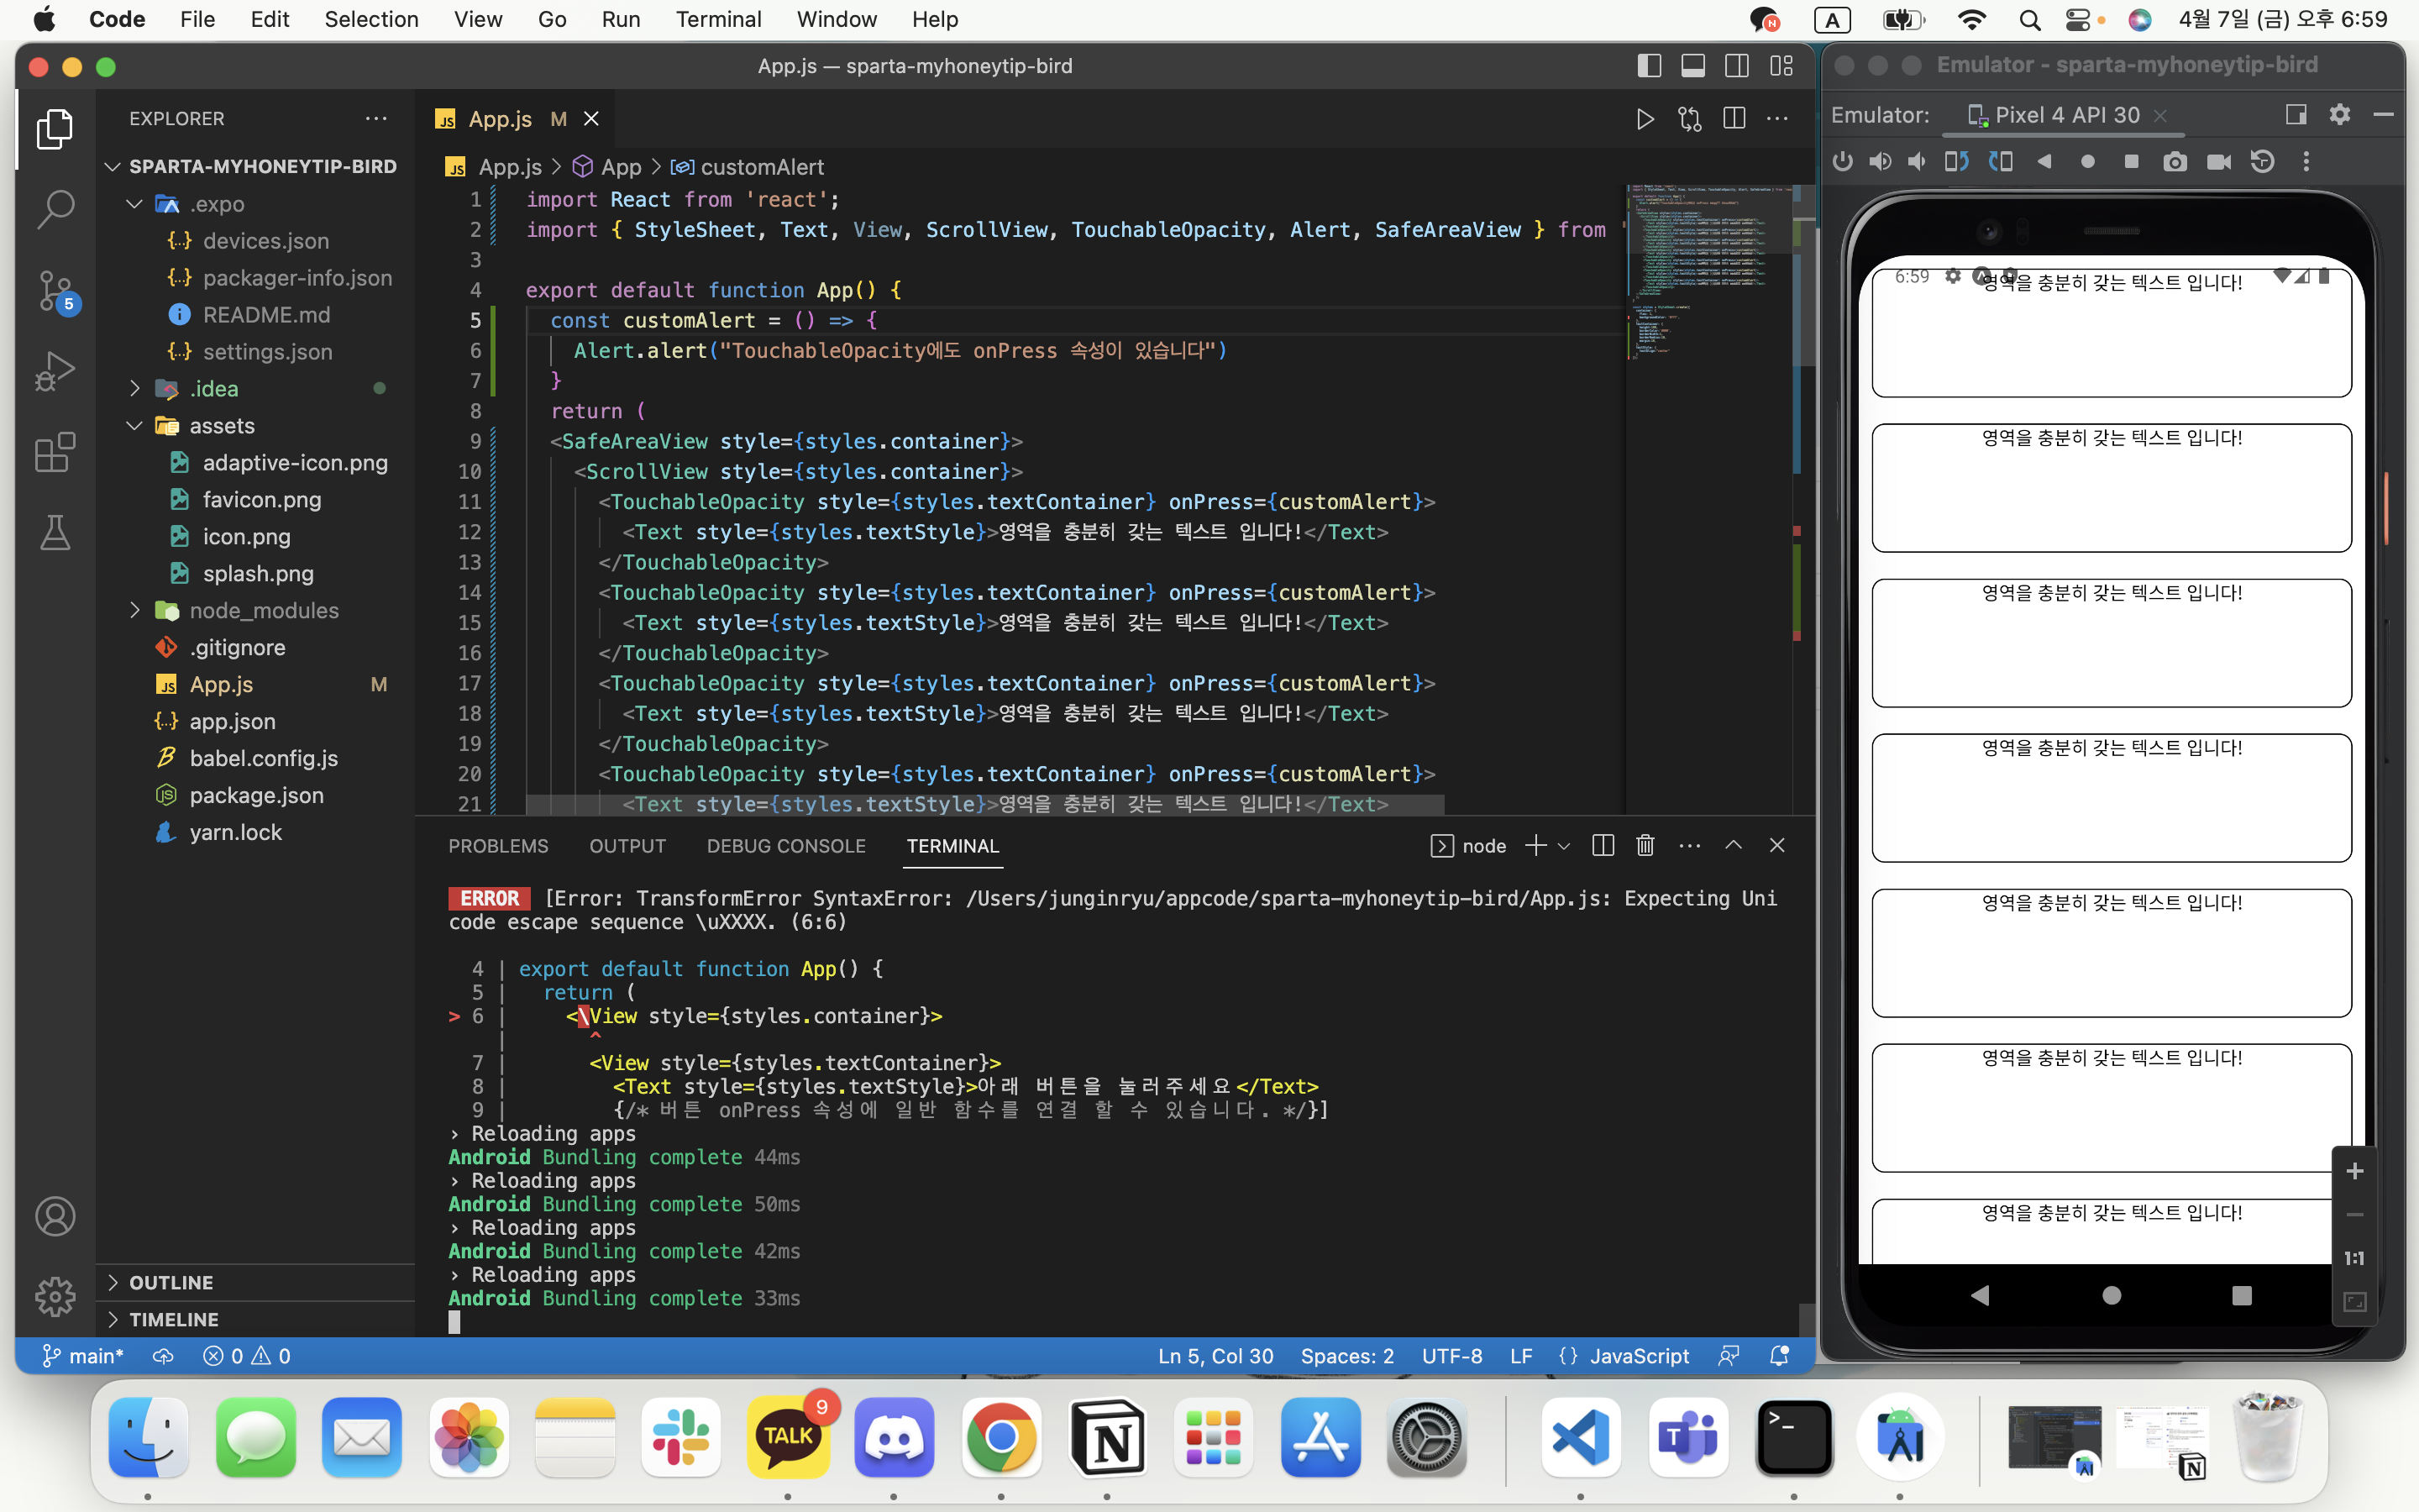Click the main* git branch indicator
Screen dimensions: 2419x1512
point(82,1356)
